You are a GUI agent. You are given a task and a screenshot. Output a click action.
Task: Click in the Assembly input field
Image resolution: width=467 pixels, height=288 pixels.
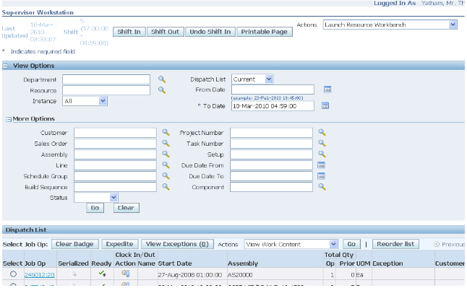point(115,154)
